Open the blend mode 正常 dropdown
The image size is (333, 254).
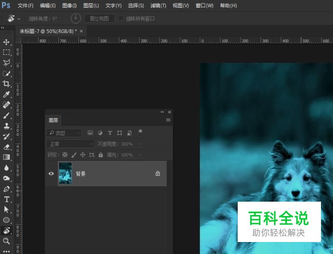[x=70, y=144]
